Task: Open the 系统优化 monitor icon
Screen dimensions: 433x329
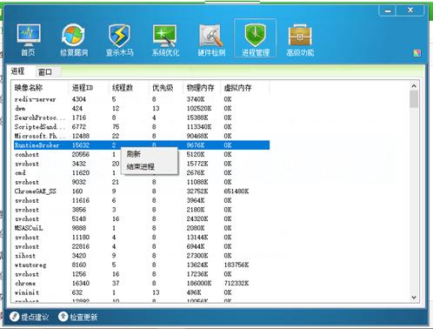Action: tap(165, 40)
